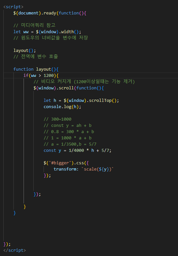
Task: Click the comment '// a = 1/3500,b = 5/7'
Action: [70, 144]
